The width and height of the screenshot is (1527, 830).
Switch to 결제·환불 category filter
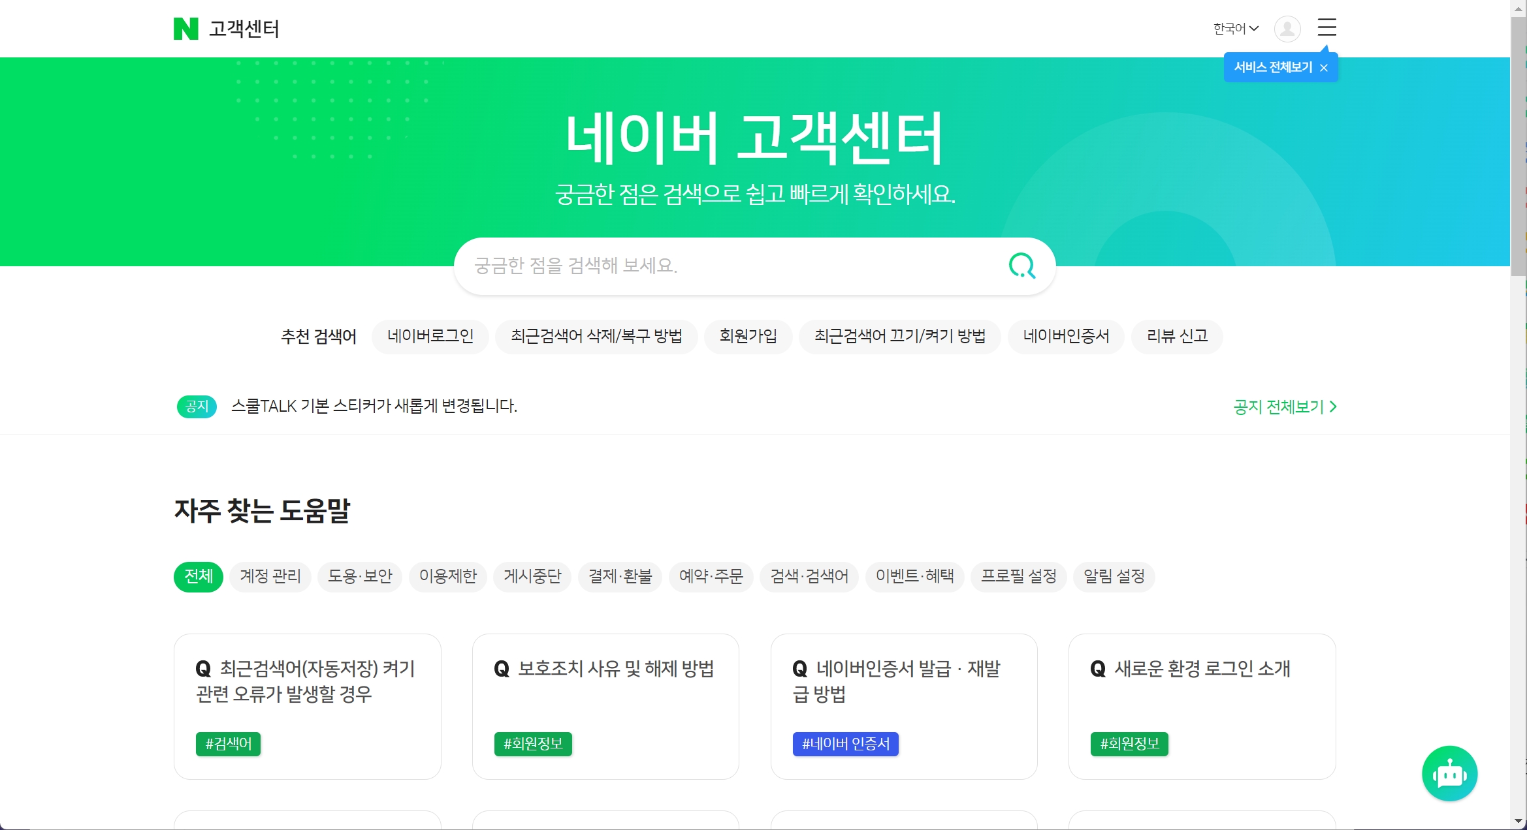tap(620, 576)
